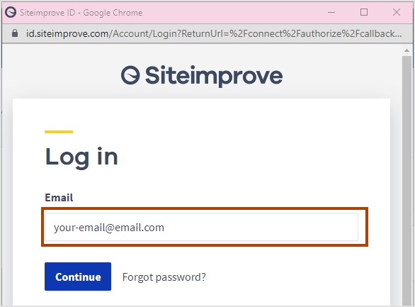Maximize the Siteimprove ID Chrome window
The image size is (415, 307).
pyautogui.click(x=364, y=12)
